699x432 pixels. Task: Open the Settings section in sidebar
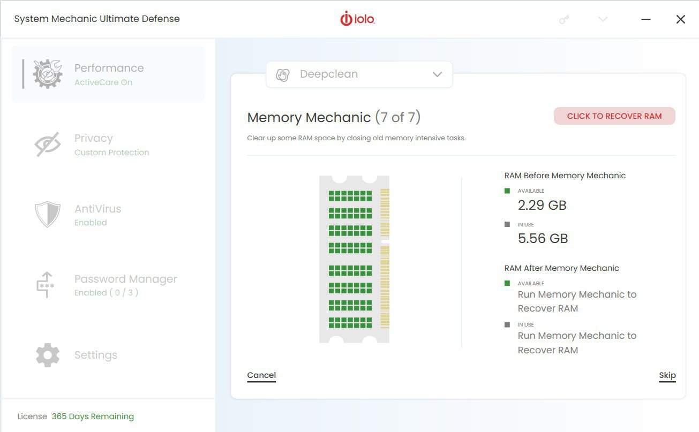pos(108,355)
